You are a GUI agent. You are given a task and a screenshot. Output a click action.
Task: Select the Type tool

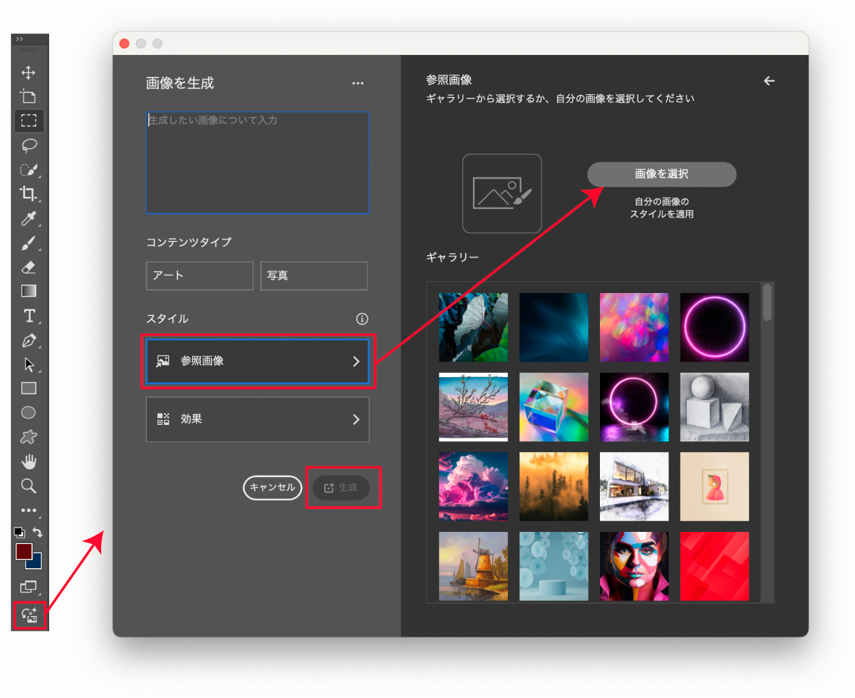point(28,316)
